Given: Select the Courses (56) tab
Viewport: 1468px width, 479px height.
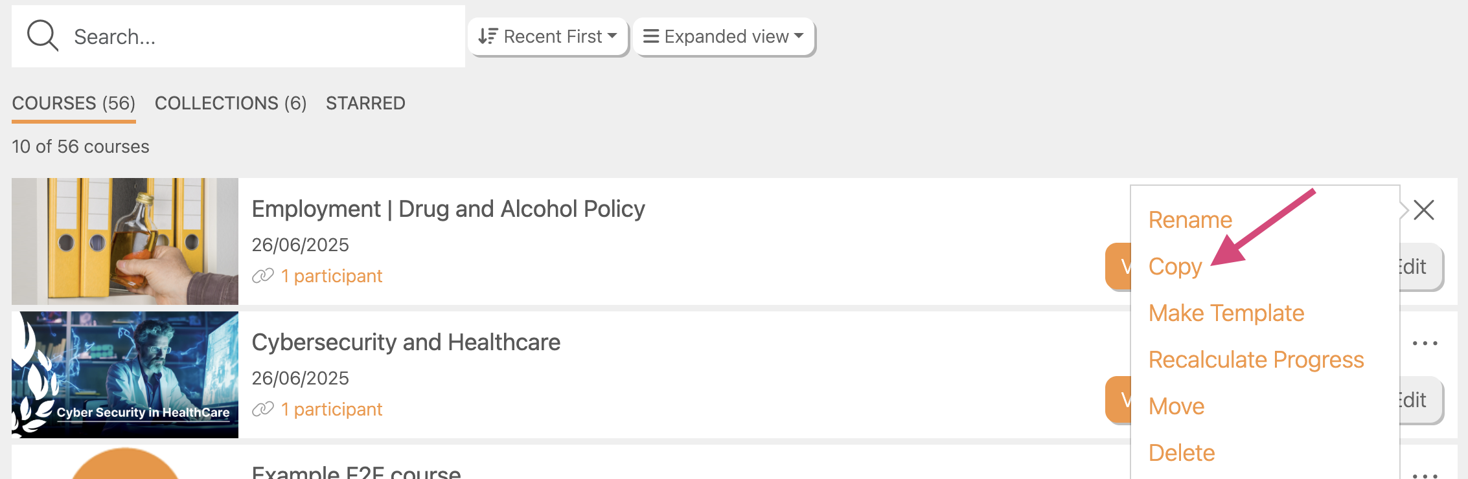Looking at the screenshot, I should pos(74,104).
